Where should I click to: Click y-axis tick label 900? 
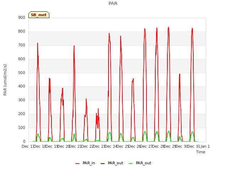(x=22, y=17)
